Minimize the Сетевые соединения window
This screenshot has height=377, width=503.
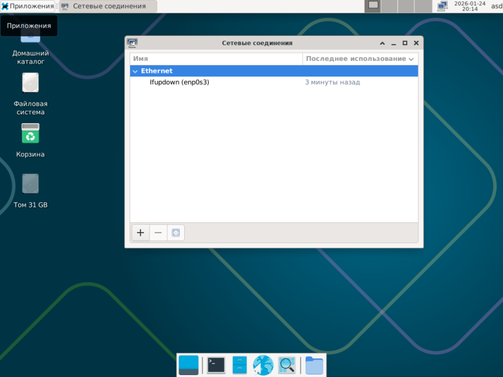pos(394,43)
